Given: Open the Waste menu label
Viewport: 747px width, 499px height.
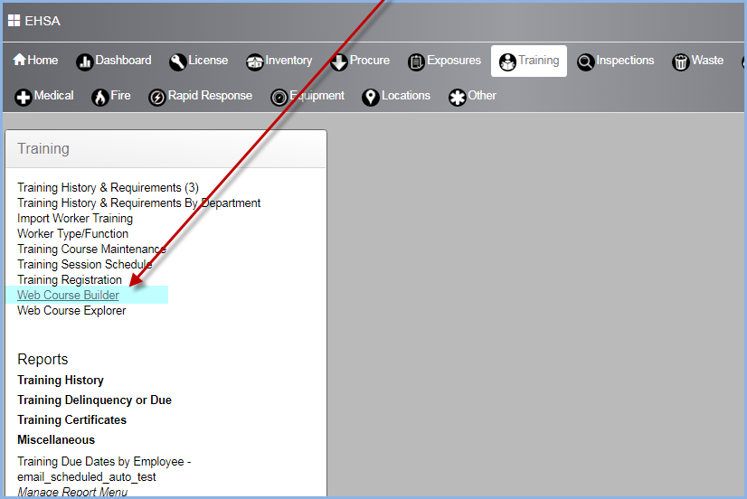Looking at the screenshot, I should click(x=707, y=60).
